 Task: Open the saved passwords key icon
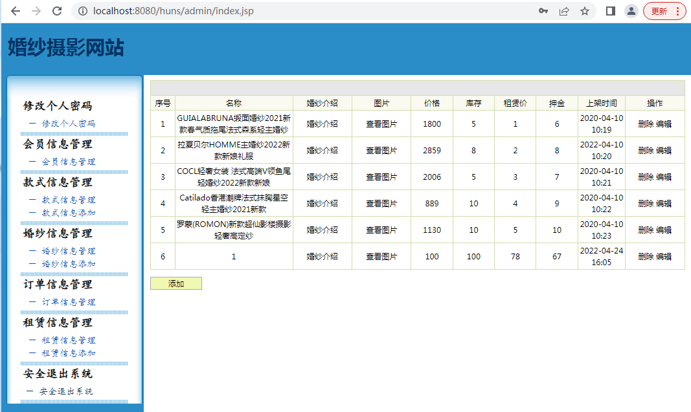(543, 11)
